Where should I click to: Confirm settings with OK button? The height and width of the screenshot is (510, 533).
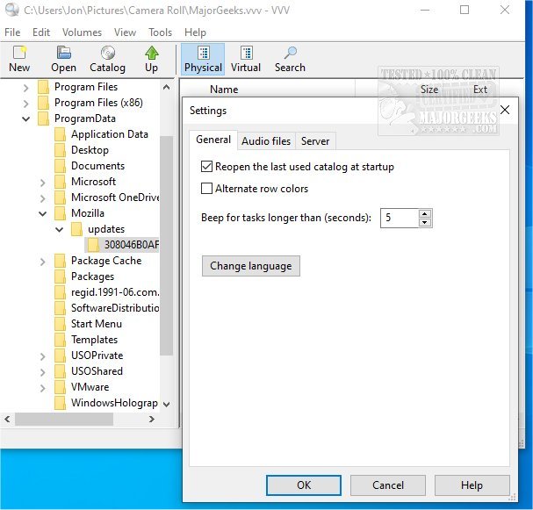click(304, 485)
